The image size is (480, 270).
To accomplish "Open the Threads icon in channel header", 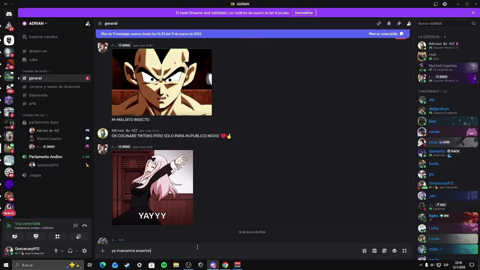I will click(x=379, y=23).
